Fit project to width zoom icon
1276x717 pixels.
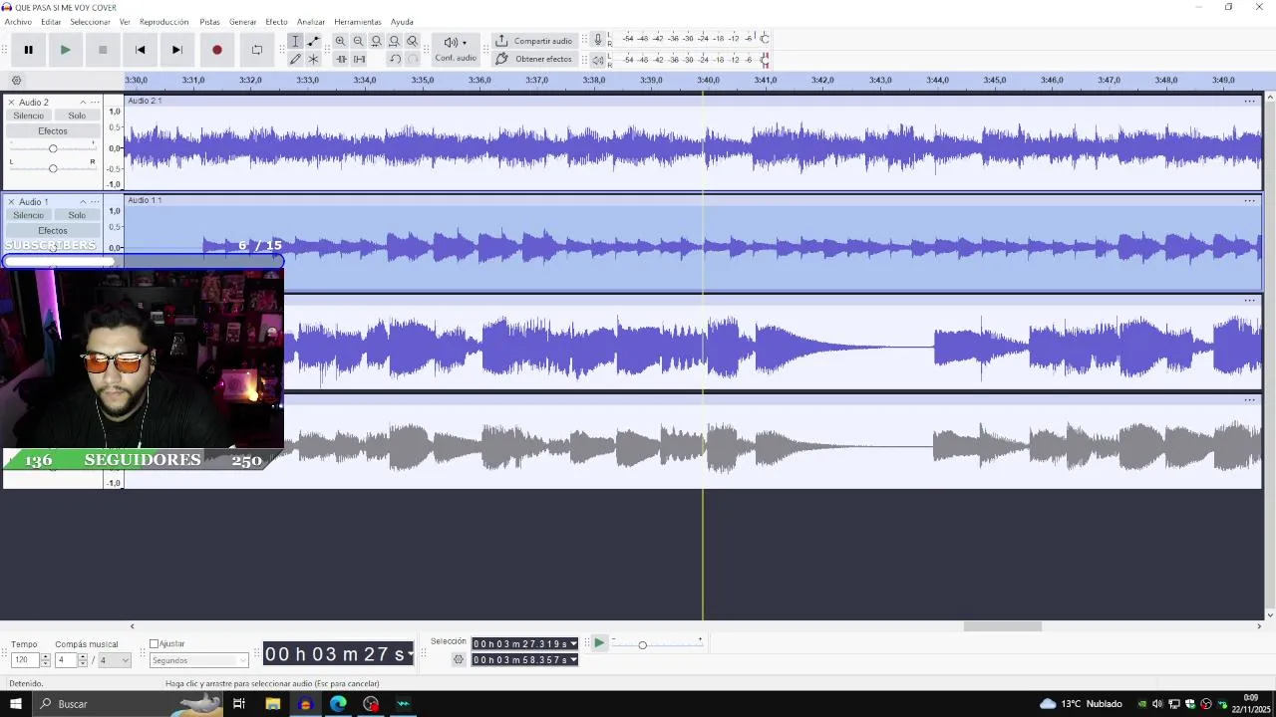click(x=394, y=41)
